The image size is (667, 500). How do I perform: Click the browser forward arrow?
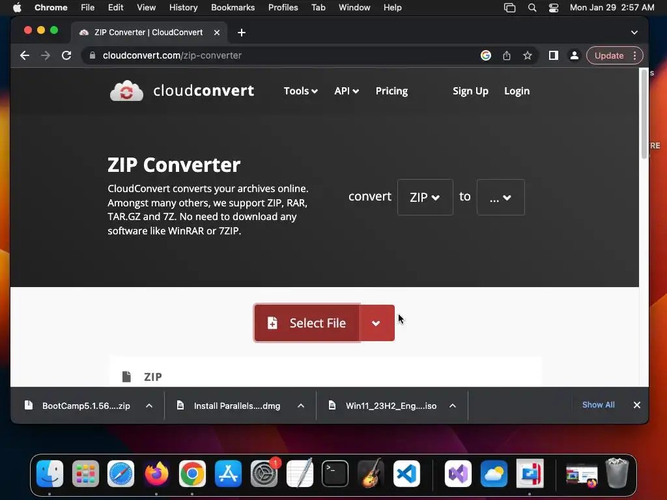coord(46,55)
